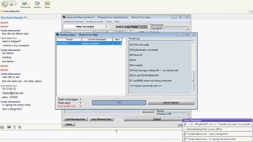Click the Sending status window icon
The image size is (253, 142).
(x=58, y=35)
